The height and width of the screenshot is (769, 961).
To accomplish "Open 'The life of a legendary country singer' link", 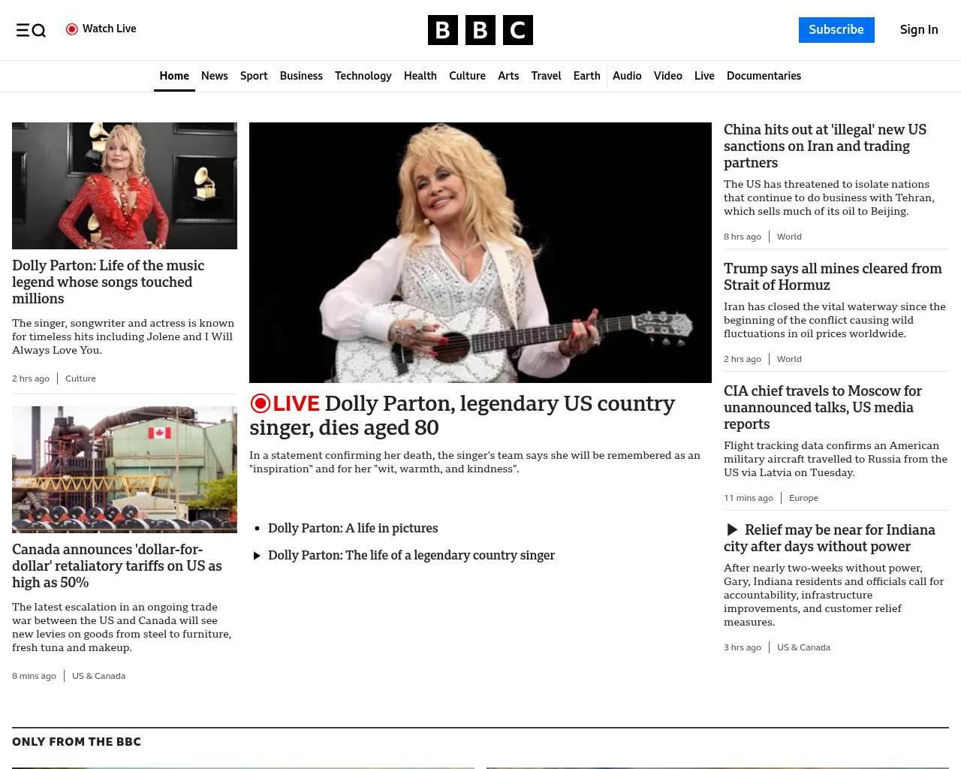I will pyautogui.click(x=411, y=556).
